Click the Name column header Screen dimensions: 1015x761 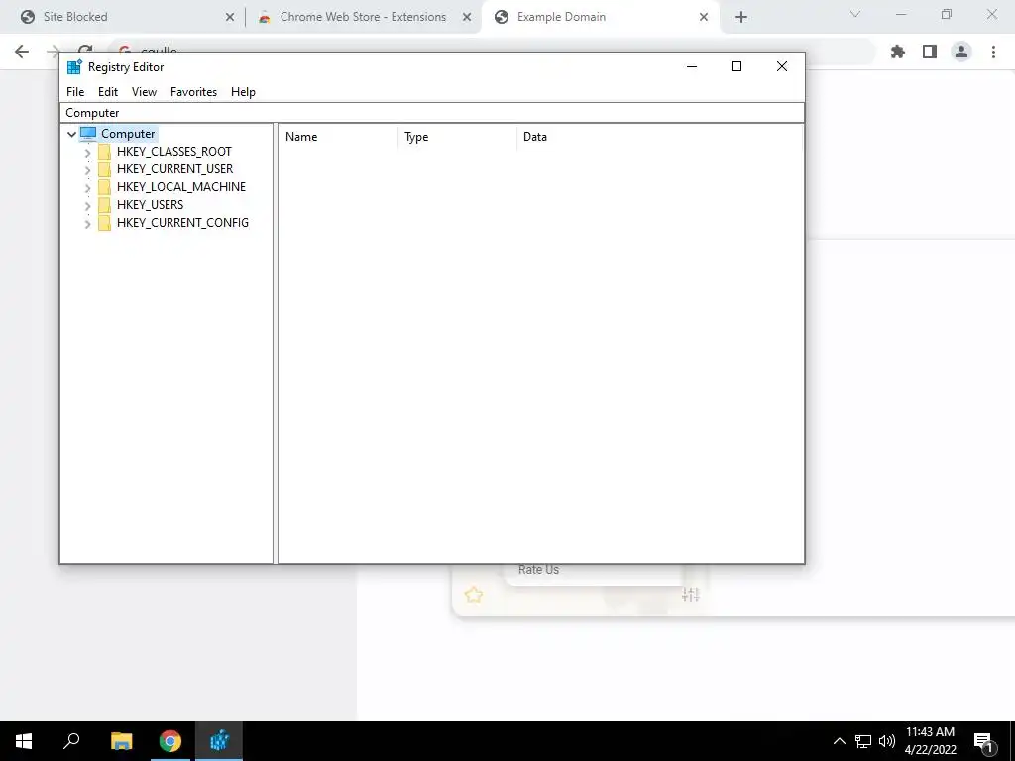339,137
